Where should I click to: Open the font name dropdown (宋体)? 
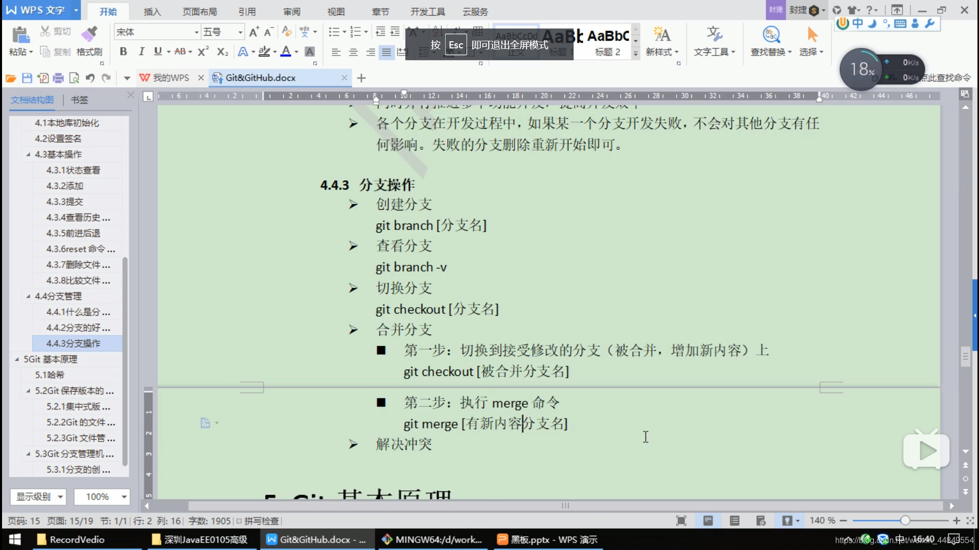196,32
